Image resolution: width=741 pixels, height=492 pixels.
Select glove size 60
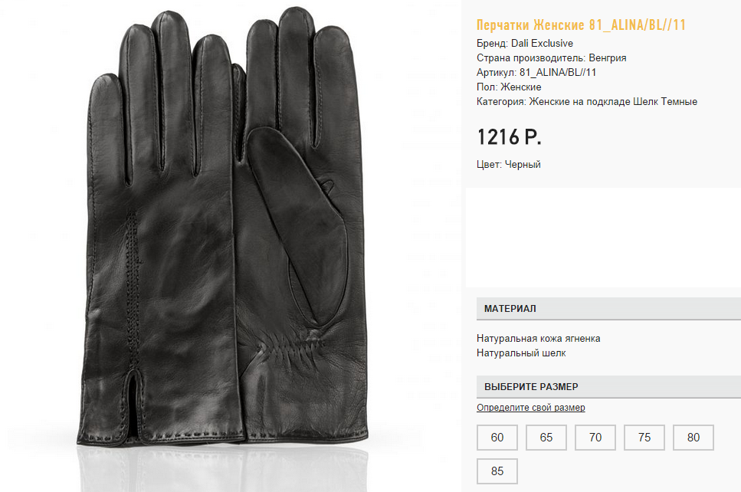pyautogui.click(x=497, y=438)
